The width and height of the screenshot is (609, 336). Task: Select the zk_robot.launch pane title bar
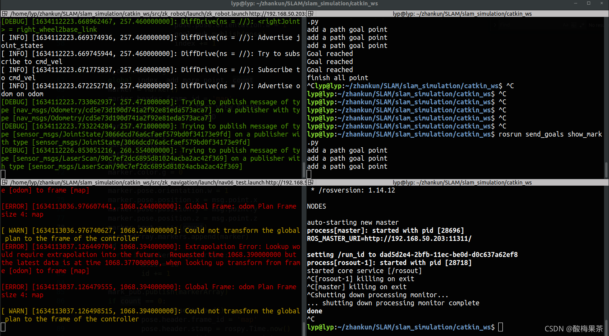(x=153, y=14)
